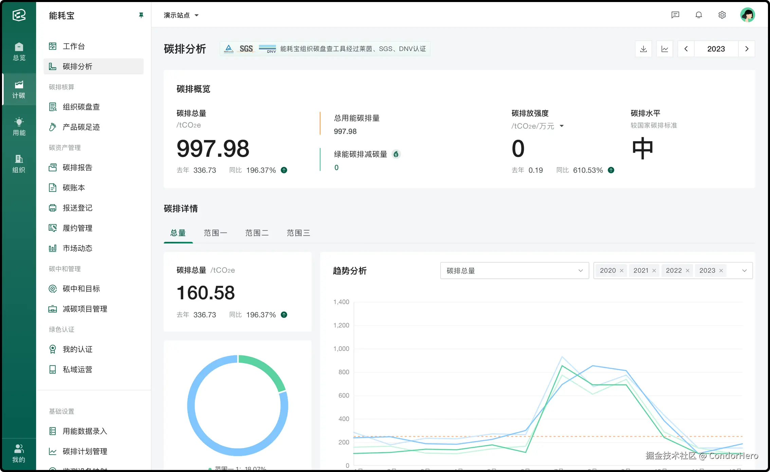Select 碳排分析 menu item

pos(94,66)
